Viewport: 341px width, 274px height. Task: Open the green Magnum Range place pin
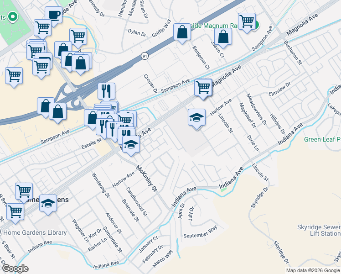coord(256,25)
